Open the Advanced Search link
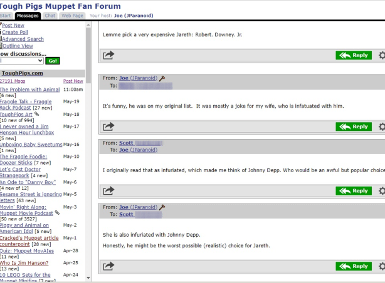The height and width of the screenshot is (283, 385). (23, 39)
